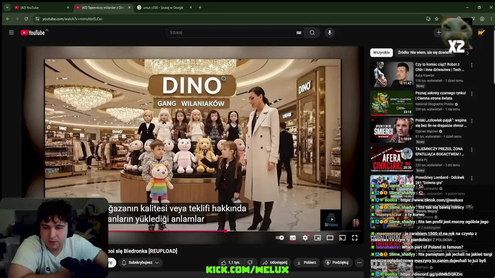
Task: Open the Chrome profile icon
Action: 482,19
